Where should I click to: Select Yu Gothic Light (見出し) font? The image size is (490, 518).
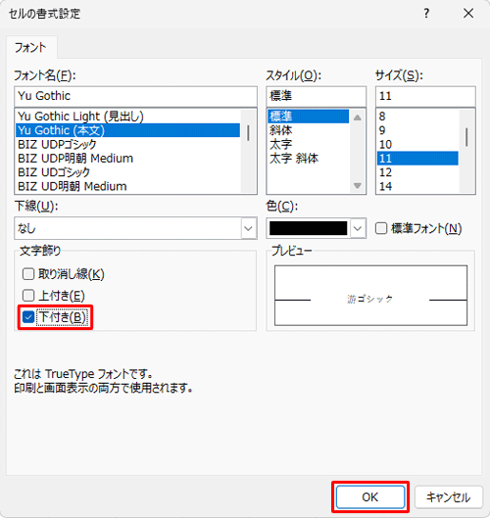(x=127, y=117)
